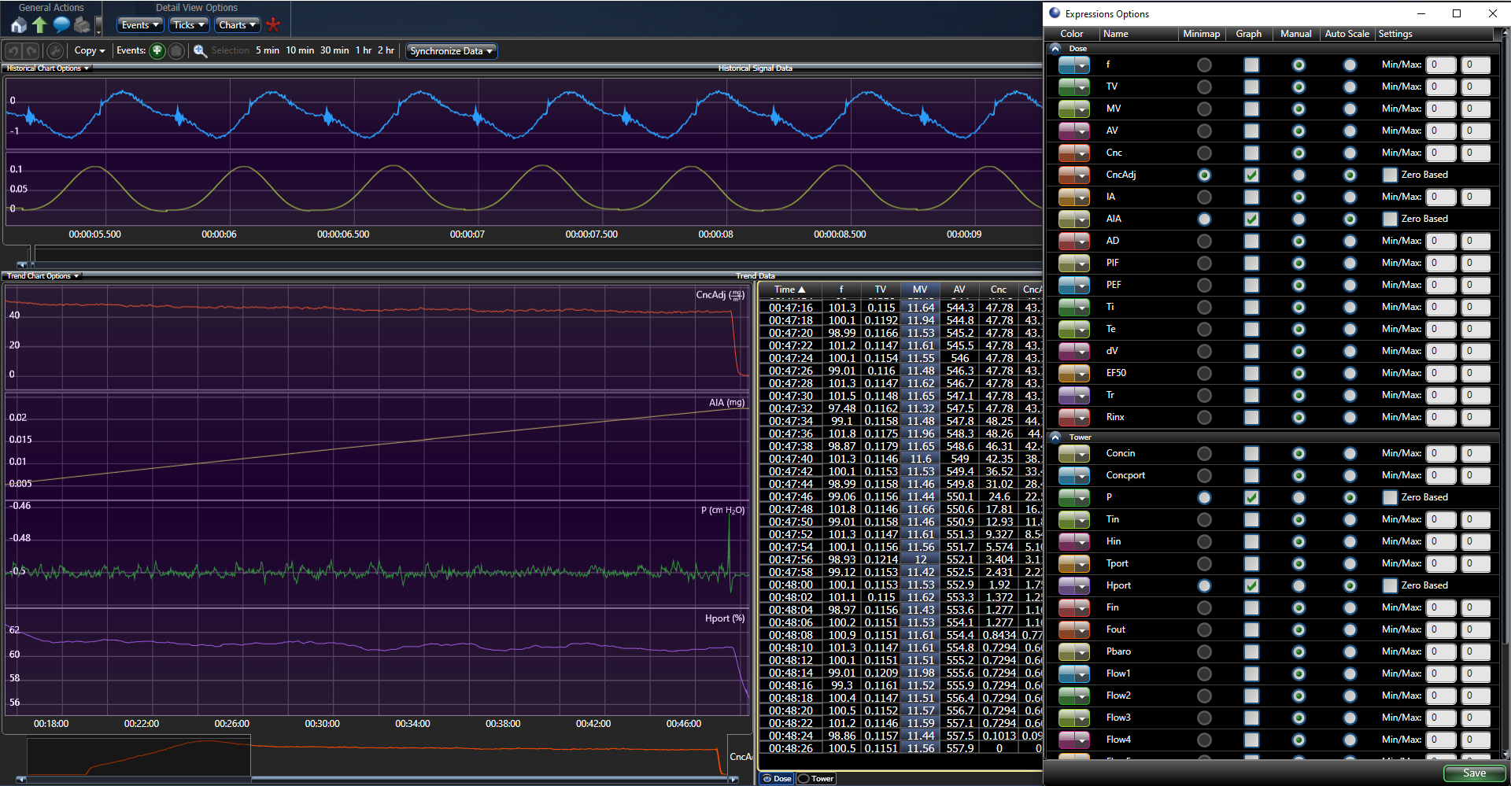Image resolution: width=1511 pixels, height=786 pixels.
Task: Open color picker for Rinx expression
Action: (1073, 417)
